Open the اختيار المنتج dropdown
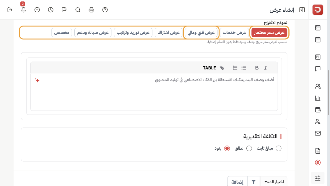 pos(274,182)
